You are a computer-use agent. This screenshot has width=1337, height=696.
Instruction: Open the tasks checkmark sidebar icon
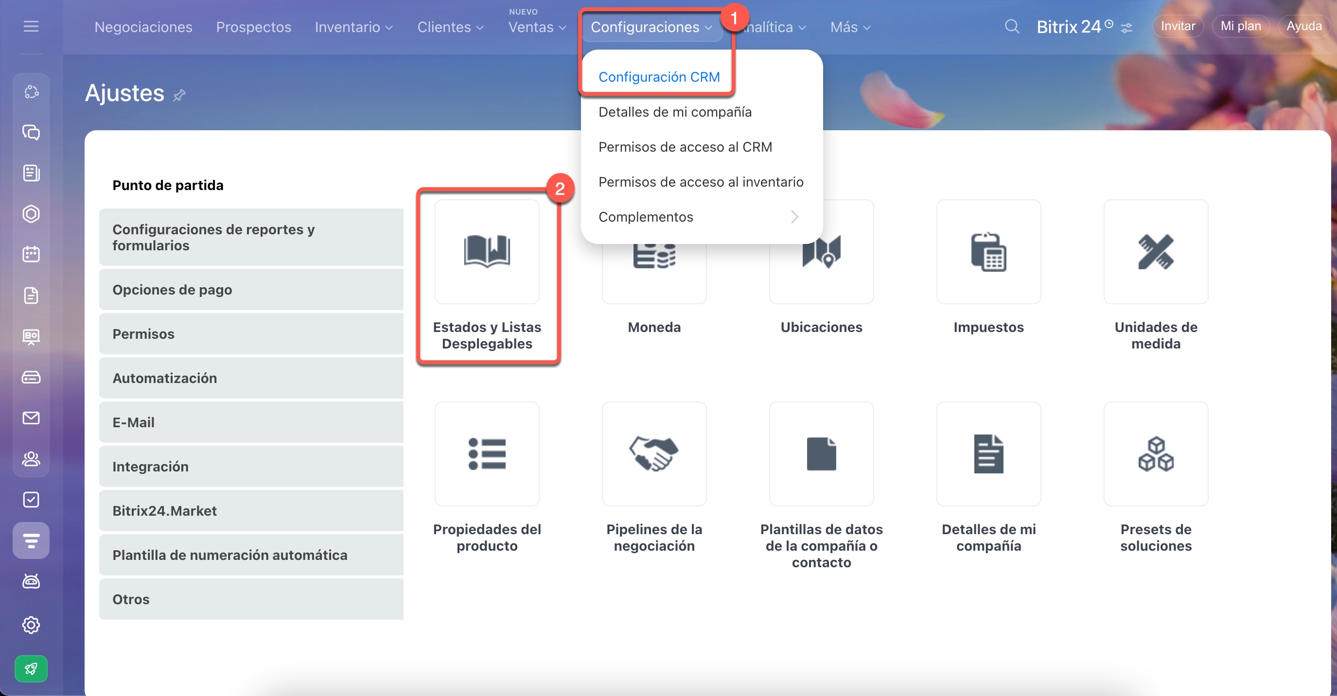point(31,499)
